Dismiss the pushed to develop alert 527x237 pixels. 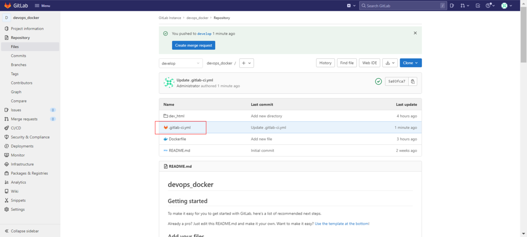point(415,33)
